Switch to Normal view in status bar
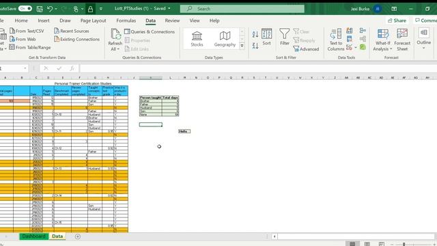The height and width of the screenshot is (246, 437). 352,244
